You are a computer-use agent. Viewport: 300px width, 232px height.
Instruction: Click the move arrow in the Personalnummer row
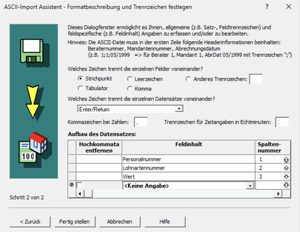coord(286,159)
